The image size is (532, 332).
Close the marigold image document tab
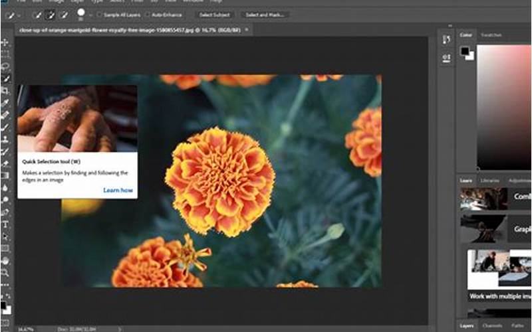tap(247, 30)
